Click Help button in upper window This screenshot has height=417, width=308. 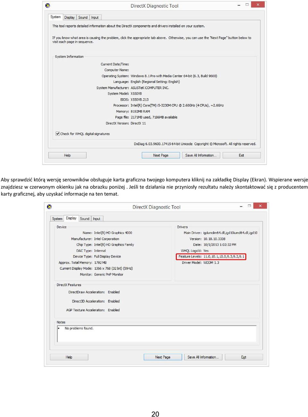click(67, 155)
